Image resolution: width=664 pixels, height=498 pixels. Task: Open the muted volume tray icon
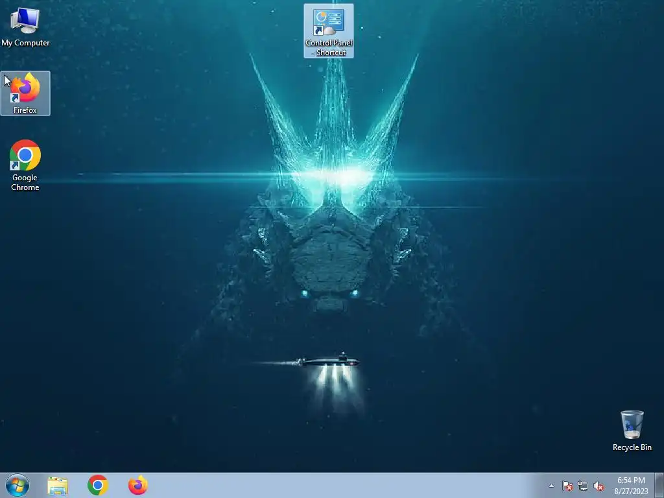coord(599,486)
